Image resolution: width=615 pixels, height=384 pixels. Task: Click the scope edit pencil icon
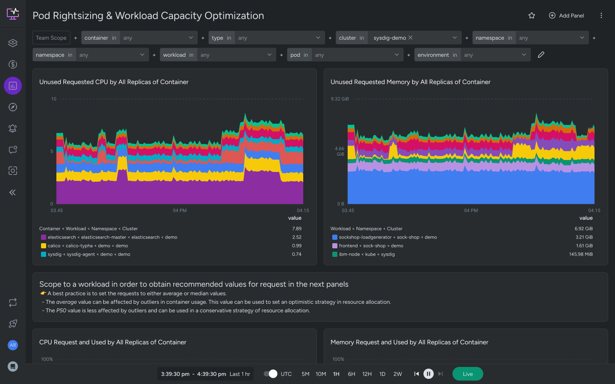541,55
